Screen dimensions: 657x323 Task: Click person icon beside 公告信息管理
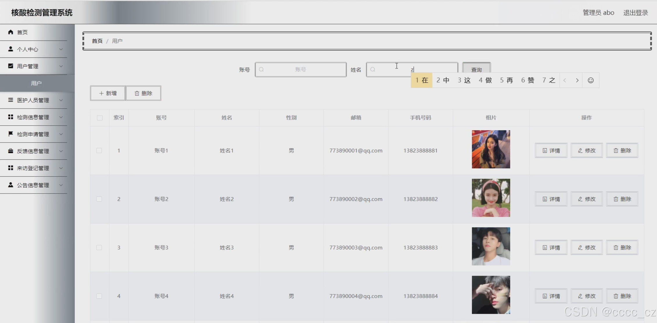pos(11,185)
